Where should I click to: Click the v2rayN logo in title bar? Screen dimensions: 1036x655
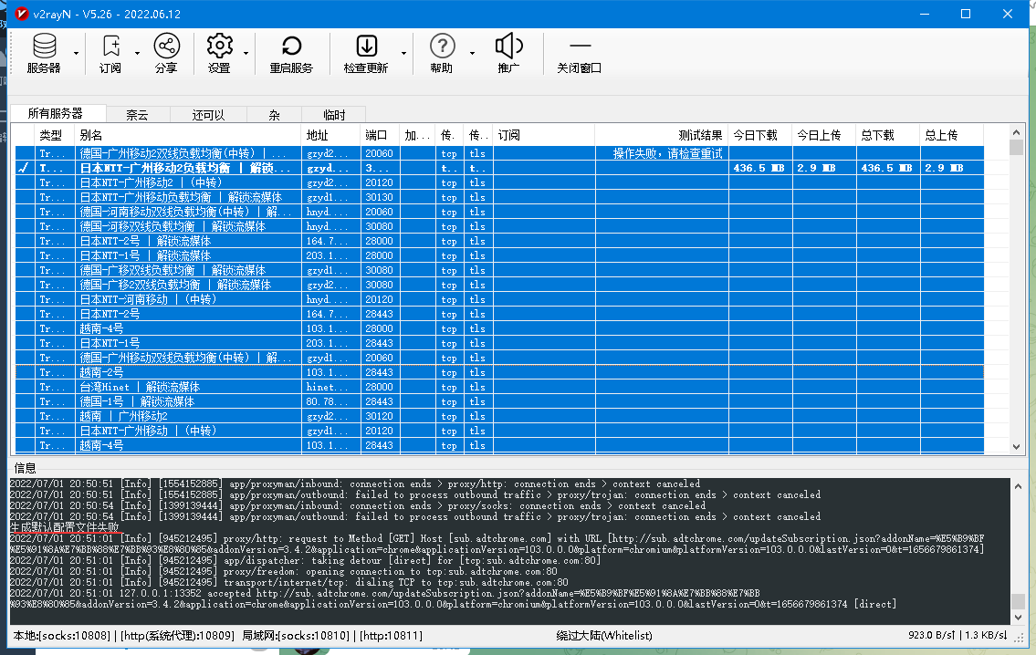pyautogui.click(x=22, y=14)
